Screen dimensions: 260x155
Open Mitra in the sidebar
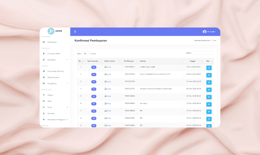(49, 101)
